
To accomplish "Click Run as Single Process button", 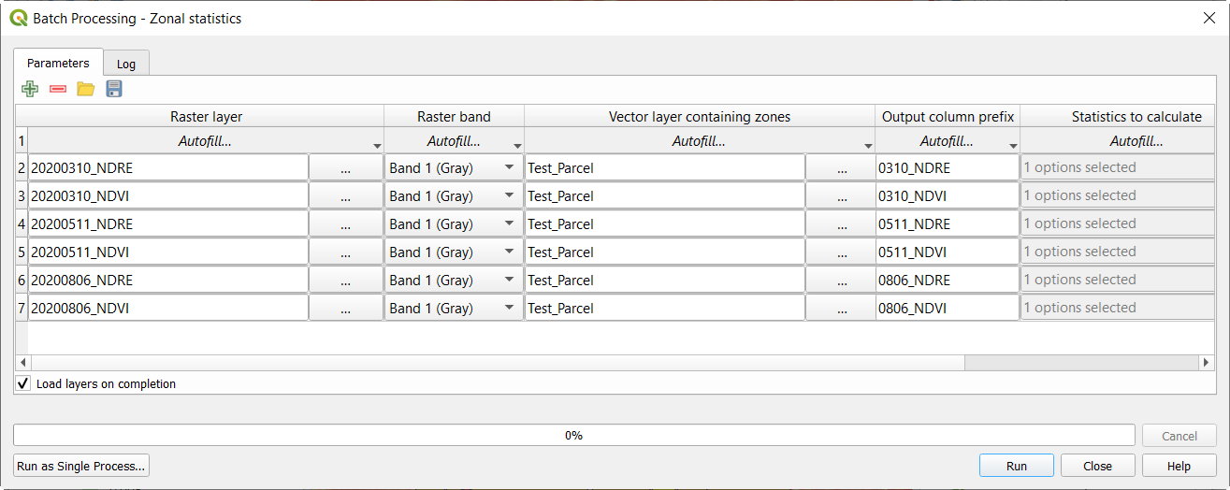I will point(82,466).
